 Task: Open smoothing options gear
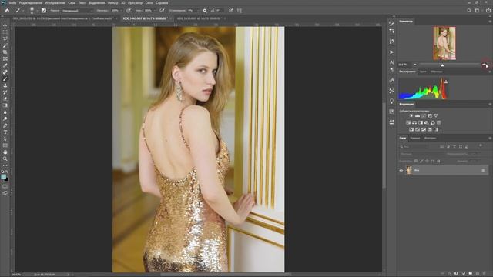205,10
